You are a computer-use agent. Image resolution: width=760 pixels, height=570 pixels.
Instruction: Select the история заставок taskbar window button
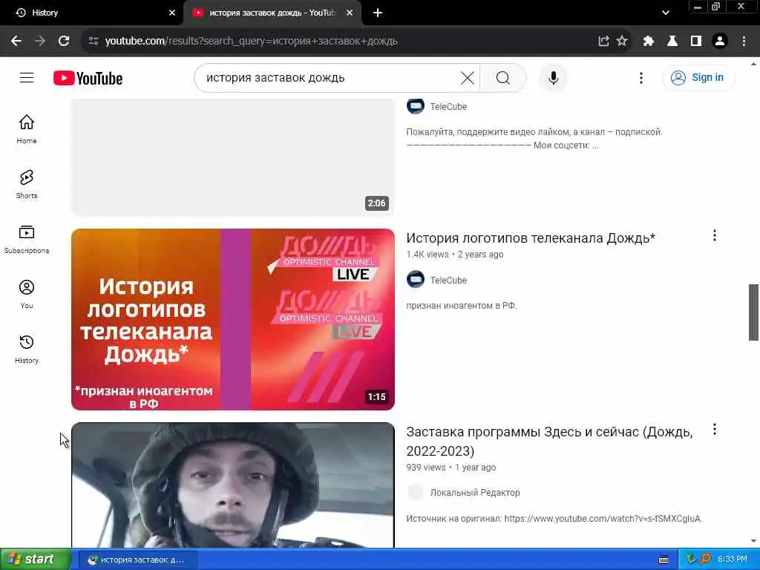pyautogui.click(x=137, y=560)
